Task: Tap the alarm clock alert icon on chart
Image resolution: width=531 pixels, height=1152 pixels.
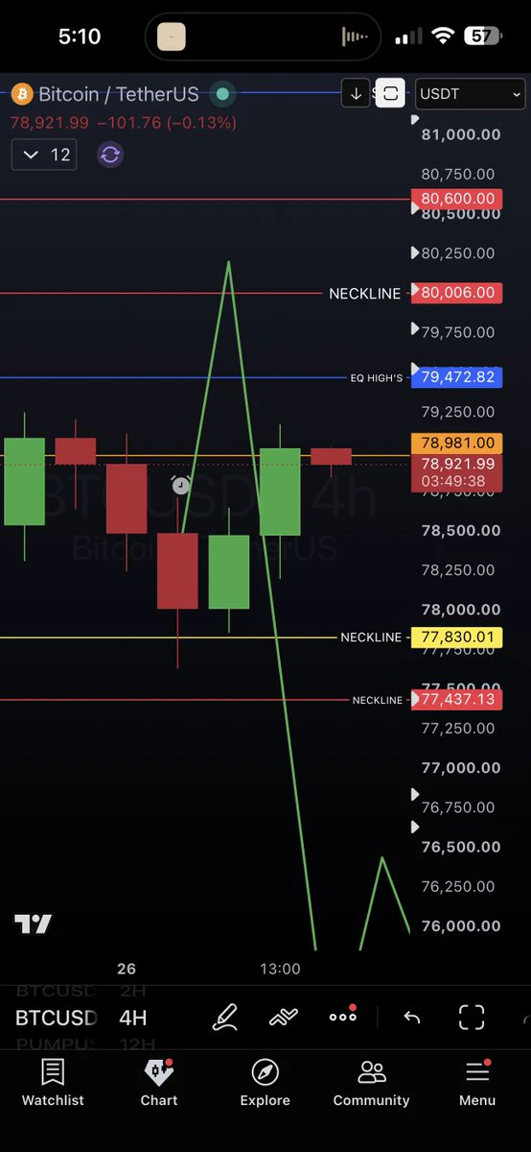Action: [180, 486]
